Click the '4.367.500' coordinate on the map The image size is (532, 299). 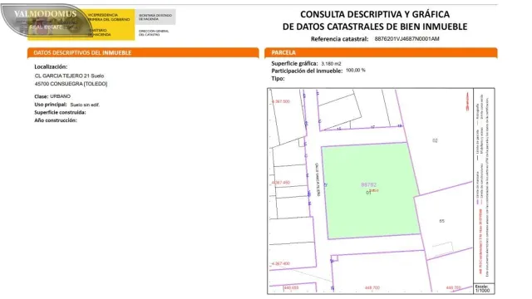281,101
